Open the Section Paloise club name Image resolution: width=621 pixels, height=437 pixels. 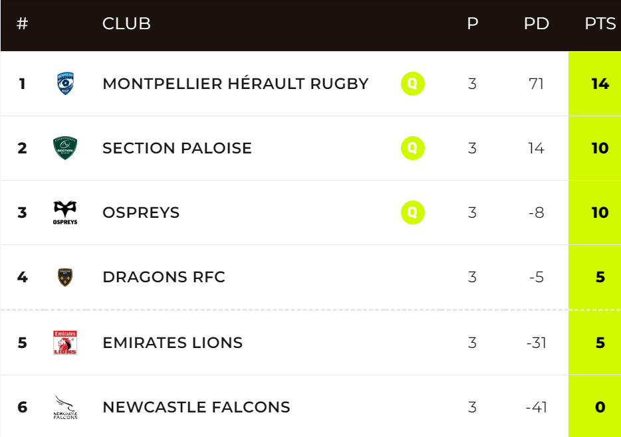tap(177, 148)
